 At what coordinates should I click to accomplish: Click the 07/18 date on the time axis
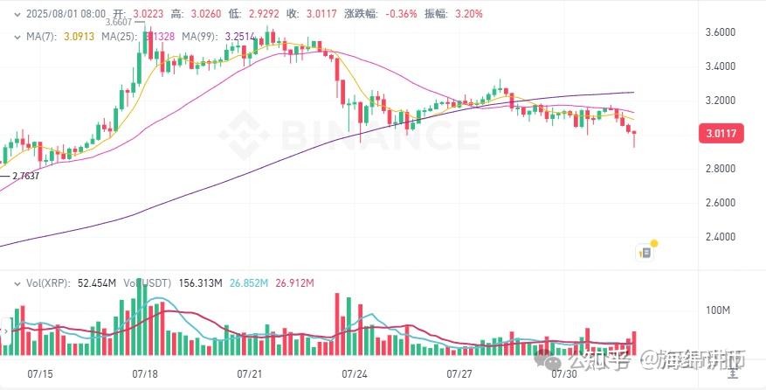tap(145, 373)
